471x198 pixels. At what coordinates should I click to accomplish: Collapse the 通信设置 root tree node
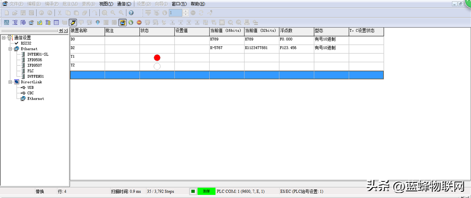coord(4,38)
